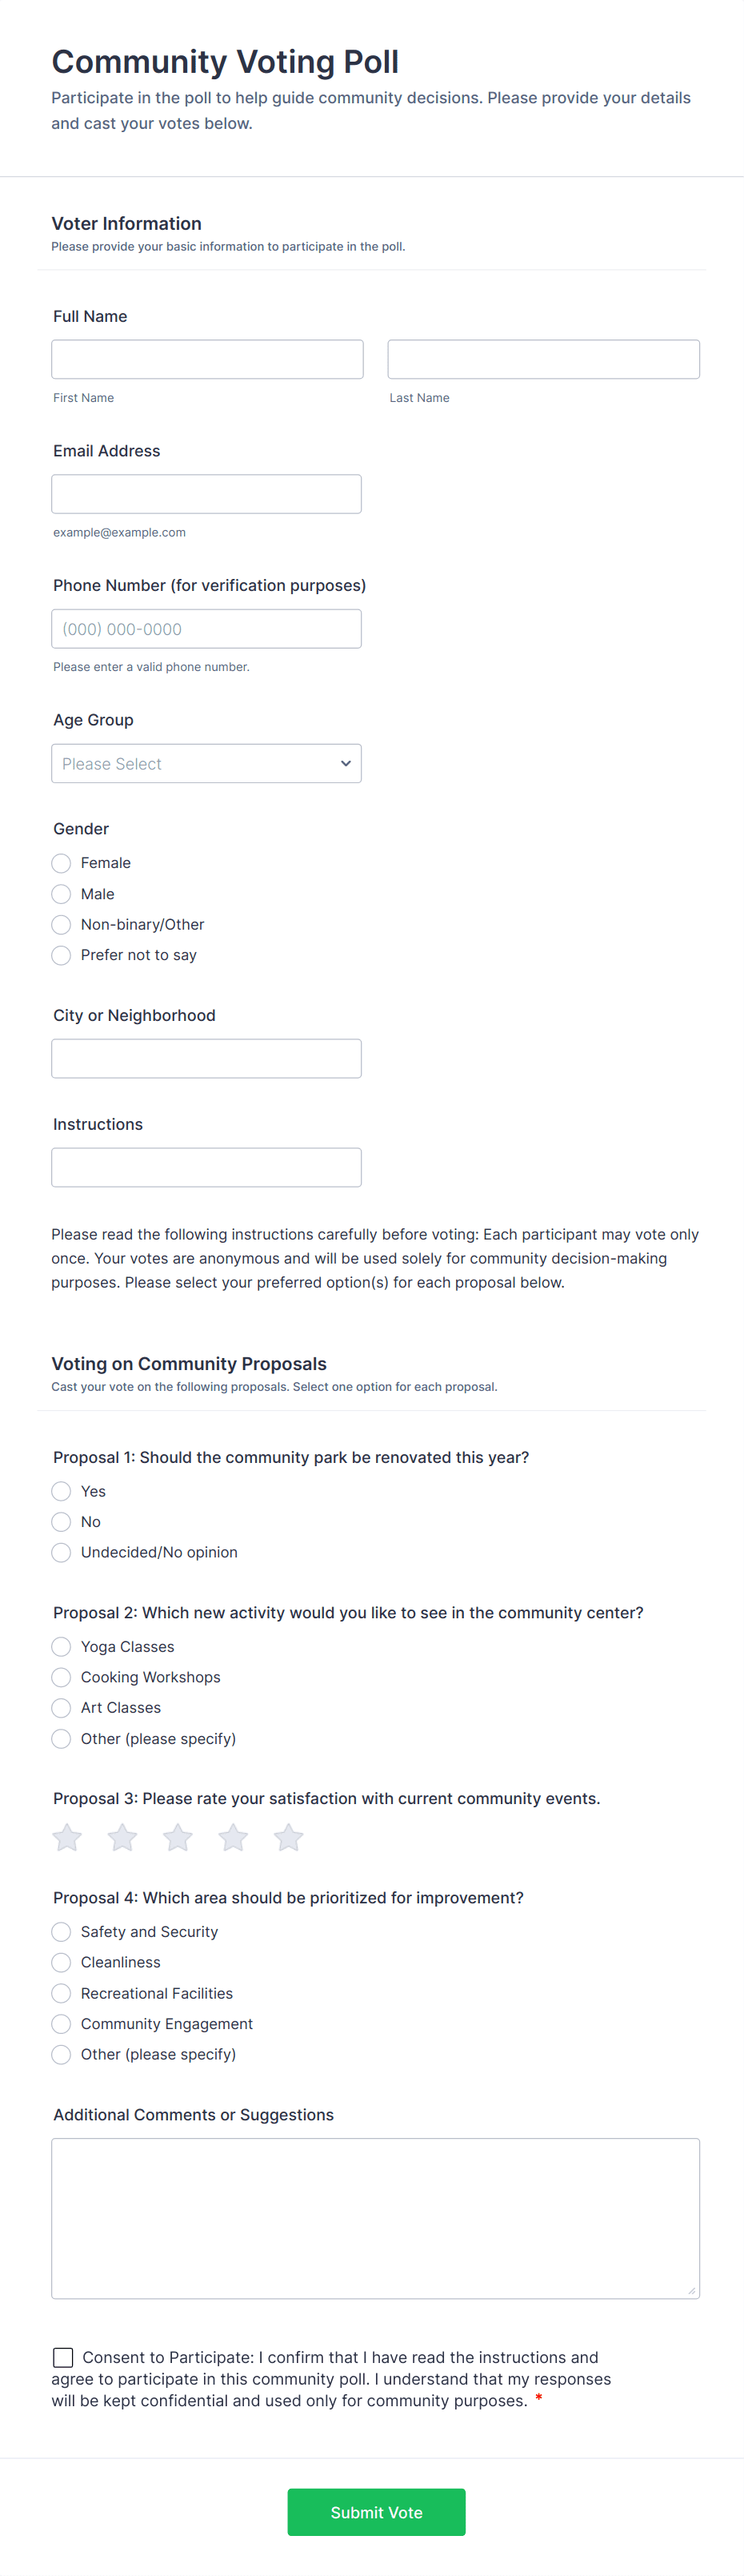
Task: Select Female gender option
Action: [62, 863]
